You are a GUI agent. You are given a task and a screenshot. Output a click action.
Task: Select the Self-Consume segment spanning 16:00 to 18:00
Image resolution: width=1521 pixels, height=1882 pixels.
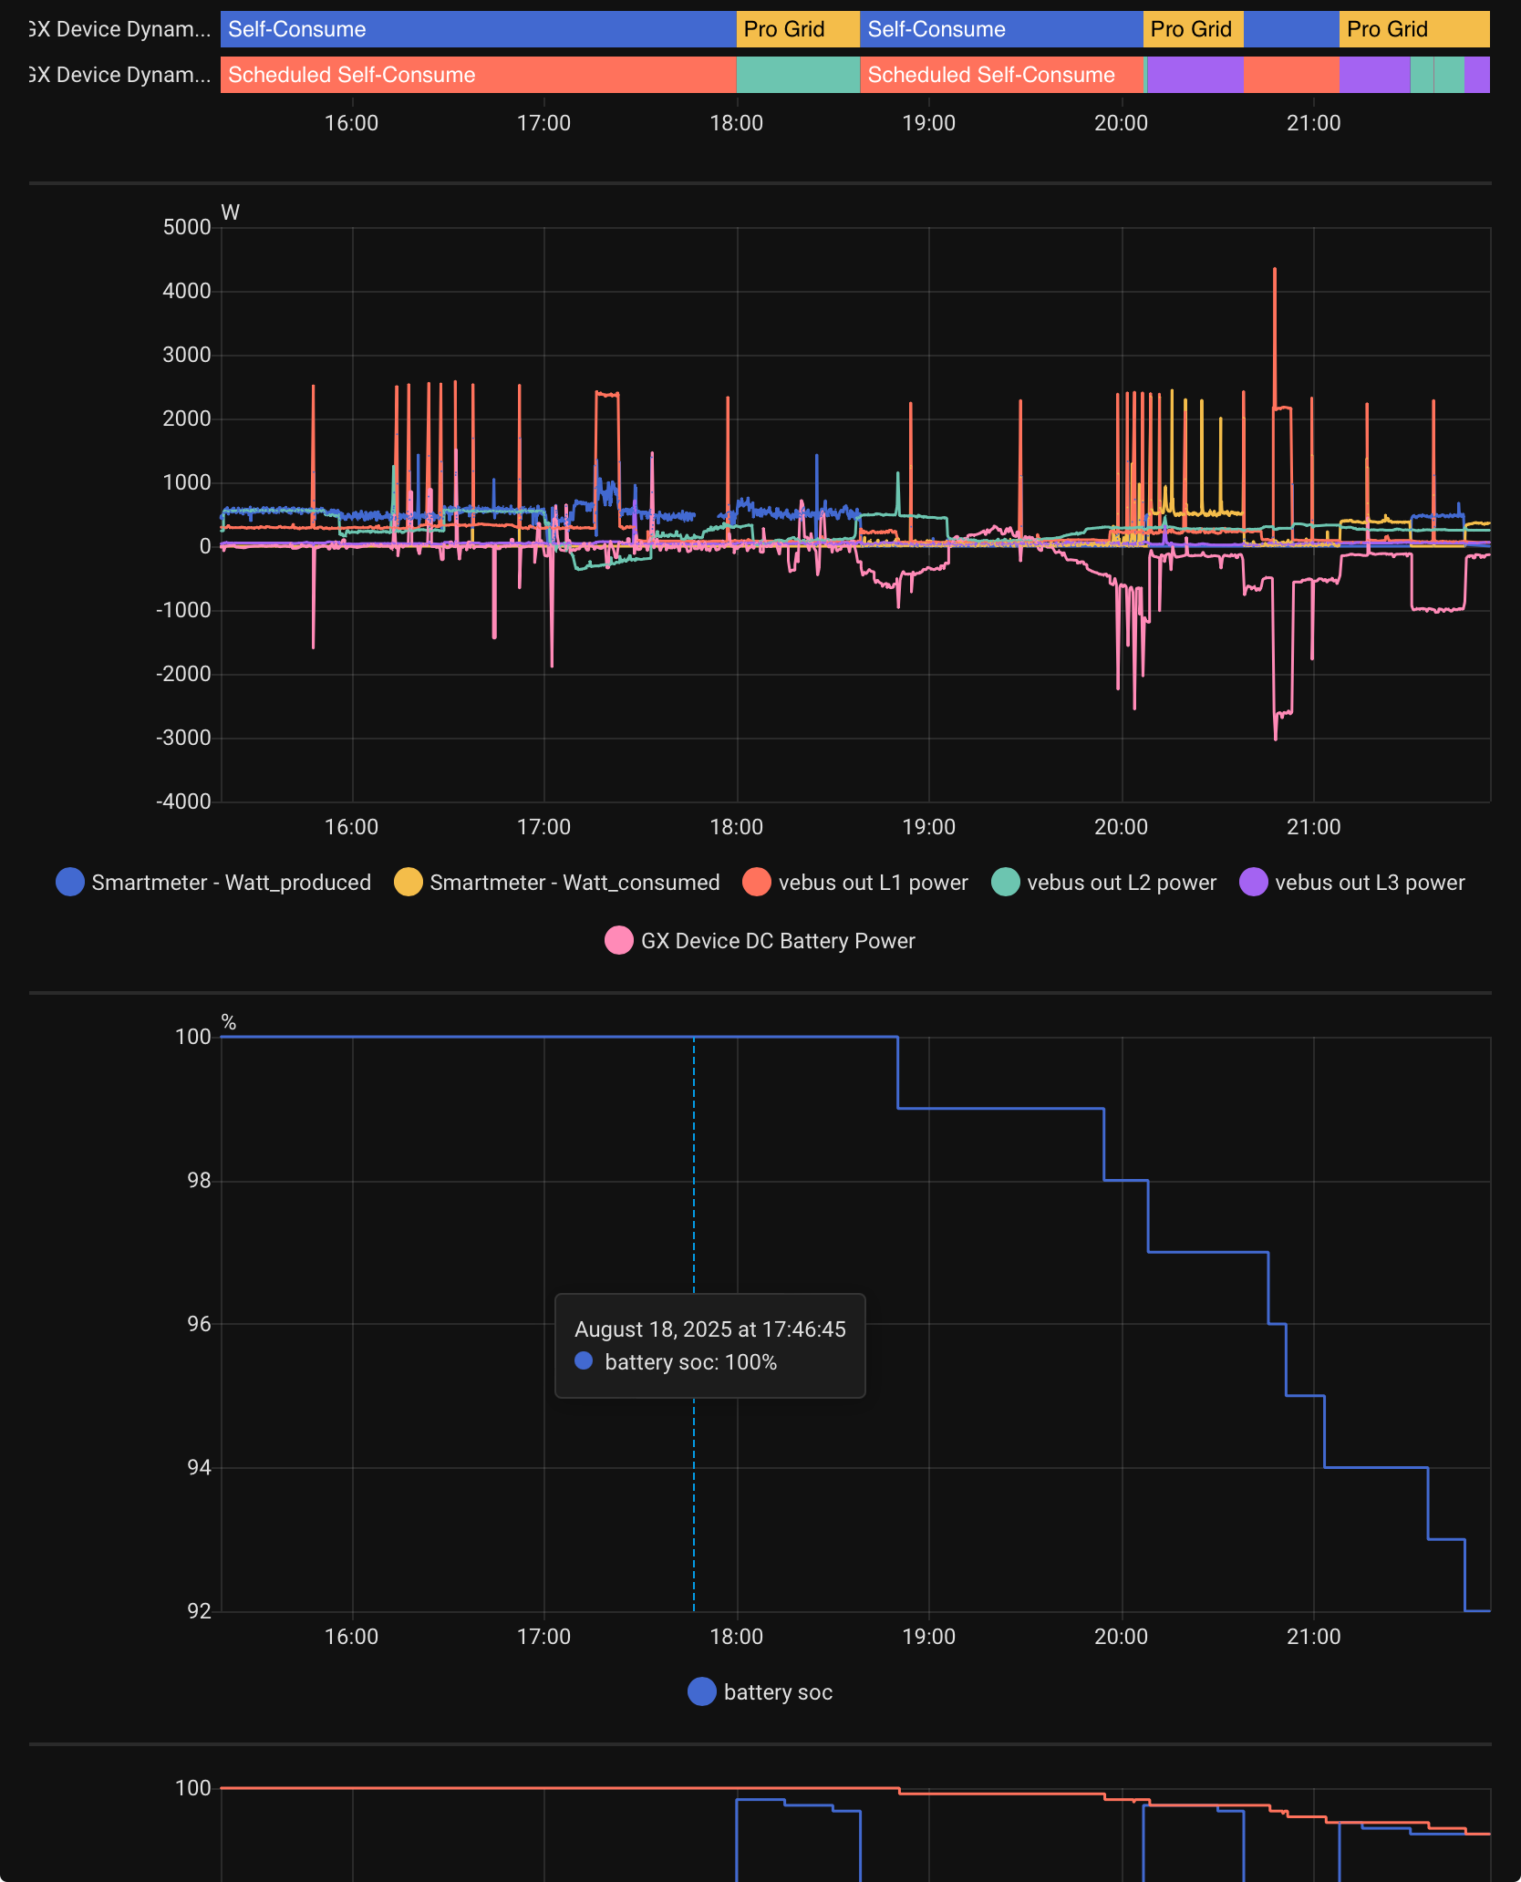coord(478,29)
